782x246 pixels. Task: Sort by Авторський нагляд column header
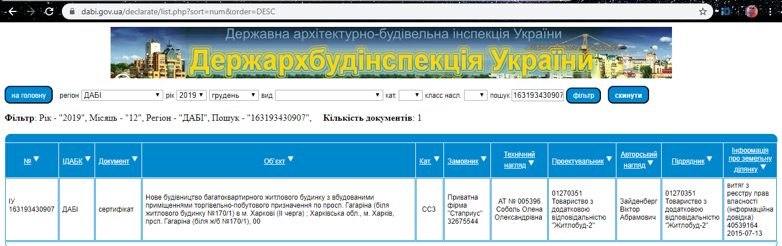click(639, 158)
